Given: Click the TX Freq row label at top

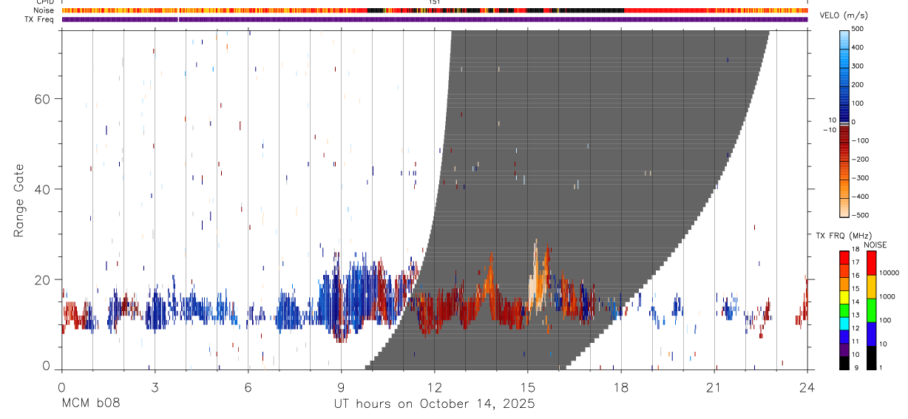Looking at the screenshot, I should pos(40,19).
